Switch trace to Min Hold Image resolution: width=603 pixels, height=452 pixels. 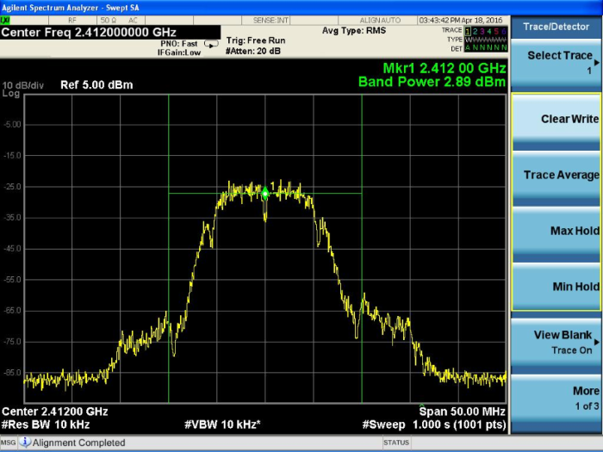(556, 287)
